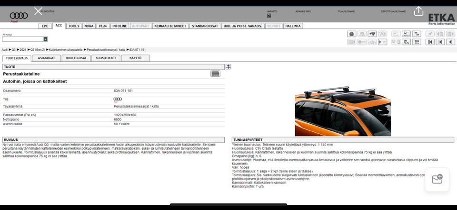Close the view with the white X
The height and width of the screenshot is (210, 457).
tap(38, 11)
